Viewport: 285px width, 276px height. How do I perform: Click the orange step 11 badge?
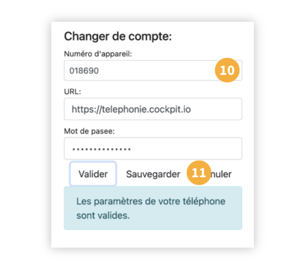pyautogui.click(x=199, y=172)
